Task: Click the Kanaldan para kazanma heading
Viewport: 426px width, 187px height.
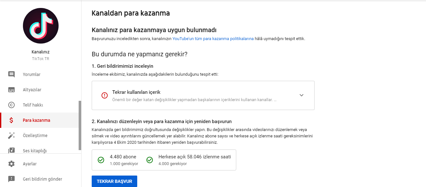Action: click(131, 13)
